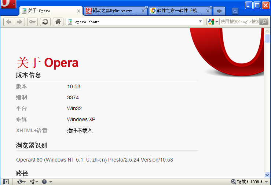Expand the address bar history dropdown

click(x=200, y=22)
